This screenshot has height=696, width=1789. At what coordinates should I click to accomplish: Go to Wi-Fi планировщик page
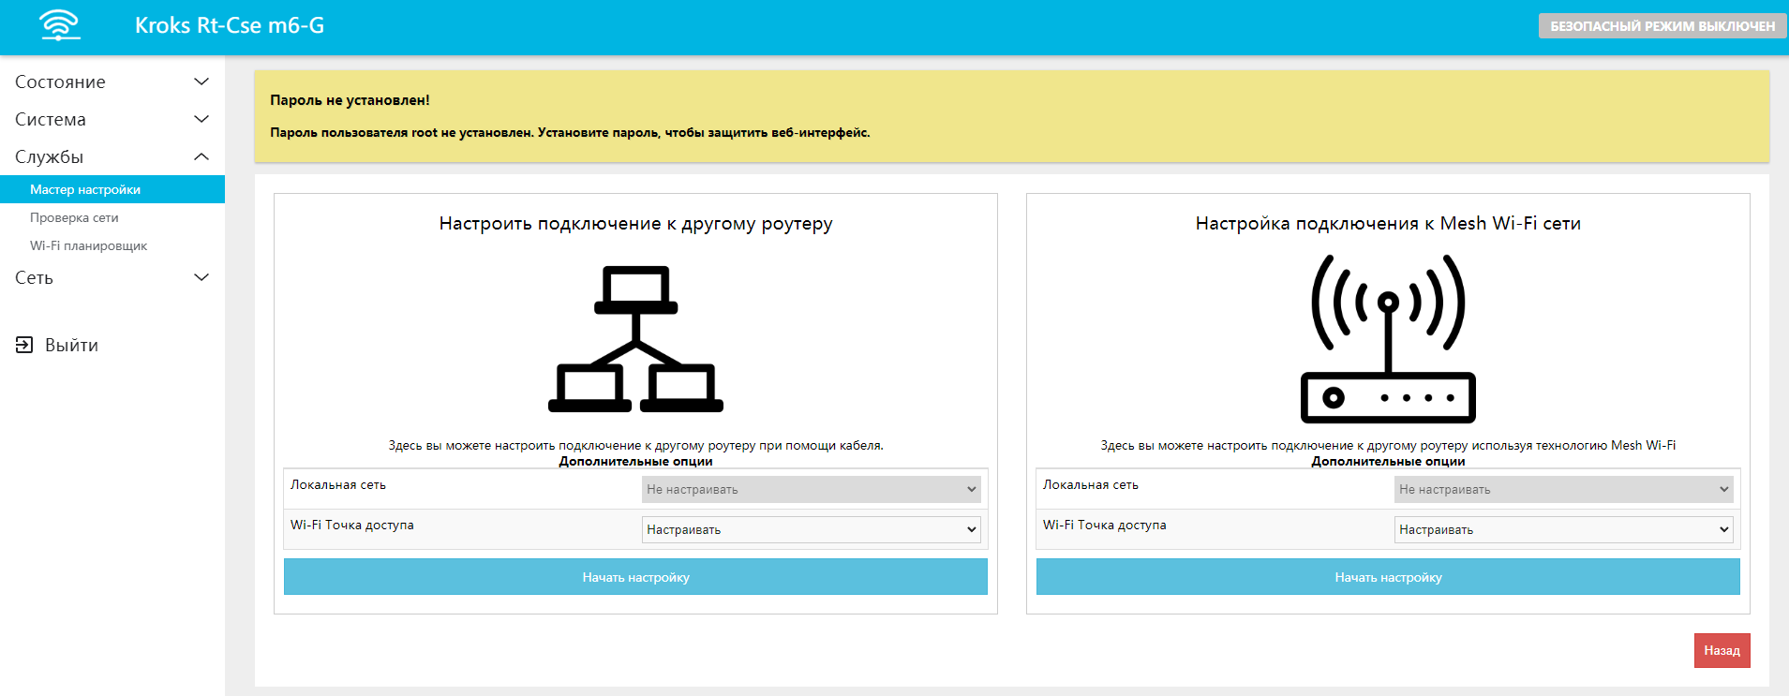(88, 245)
